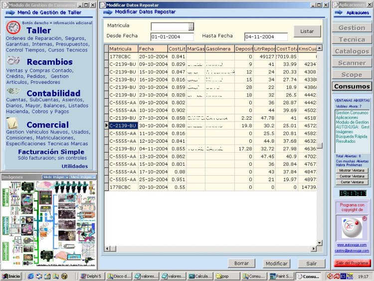Click the Listar button

point(307,31)
